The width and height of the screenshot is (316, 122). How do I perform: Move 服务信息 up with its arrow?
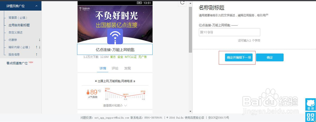pos(36,54)
